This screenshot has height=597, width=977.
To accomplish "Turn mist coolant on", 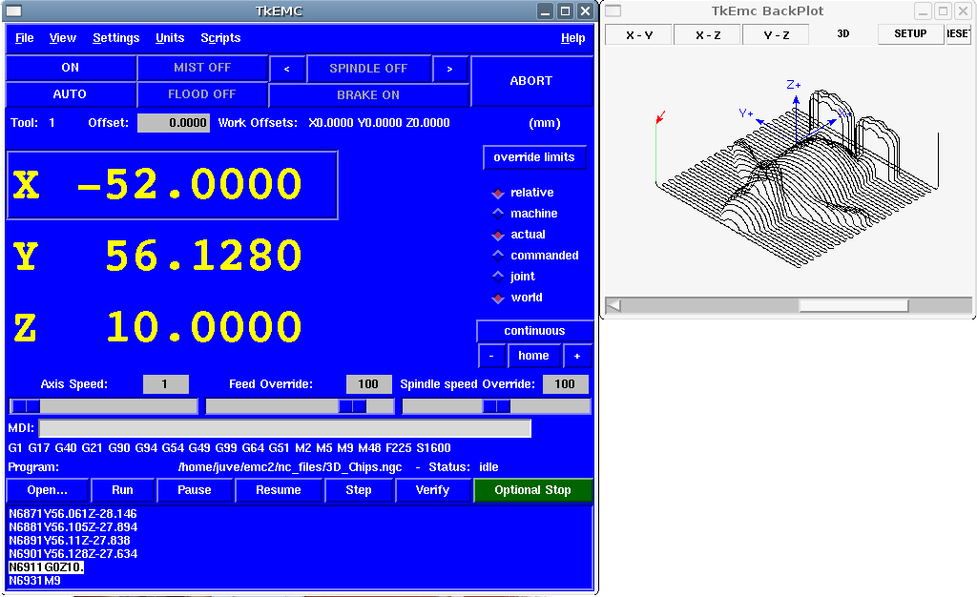I will [203, 68].
